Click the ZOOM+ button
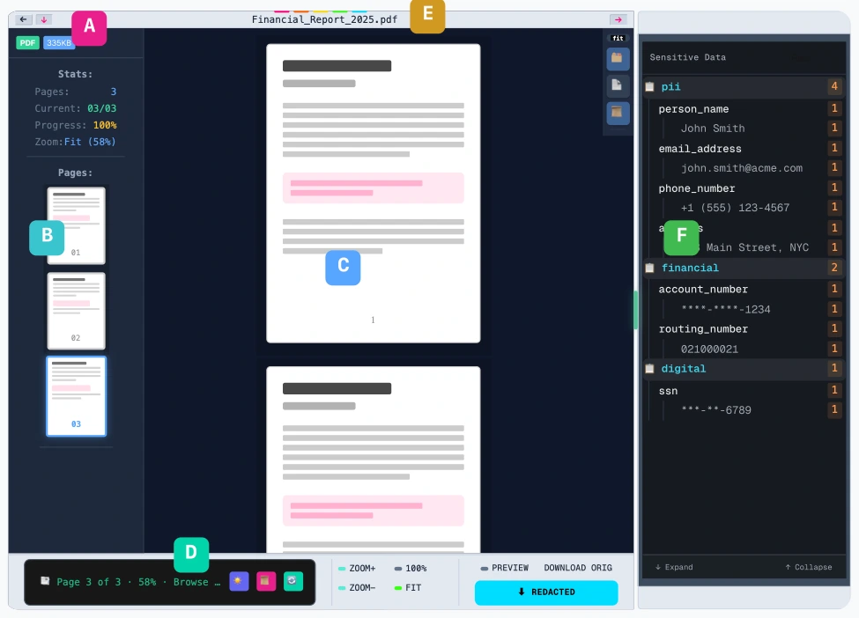Image resolution: width=859 pixels, height=618 pixels. click(x=357, y=568)
